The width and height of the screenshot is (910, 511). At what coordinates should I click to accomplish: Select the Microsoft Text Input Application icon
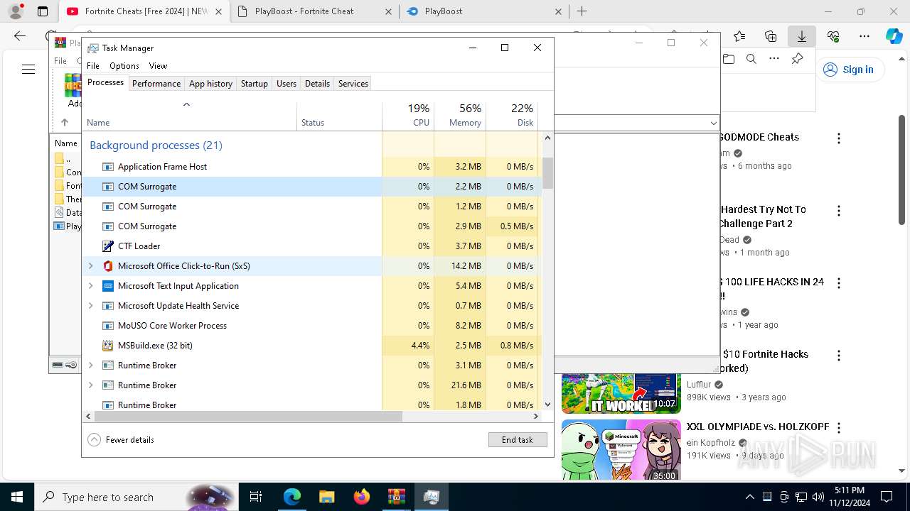[108, 285]
